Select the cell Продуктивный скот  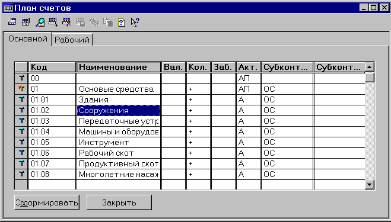(x=119, y=163)
